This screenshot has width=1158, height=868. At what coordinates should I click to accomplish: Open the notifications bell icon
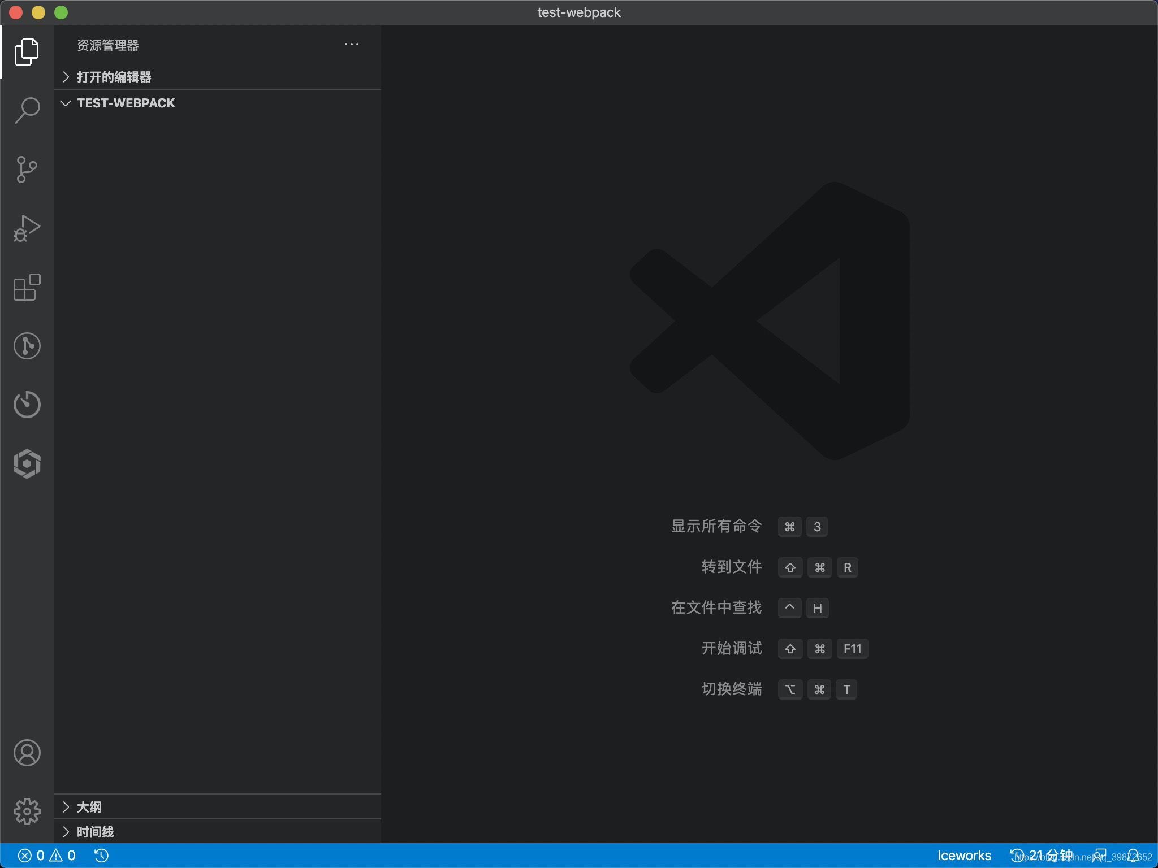click(1133, 856)
